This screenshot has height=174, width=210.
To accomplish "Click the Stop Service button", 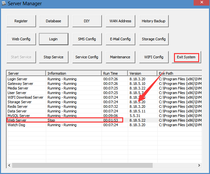I will [x=54, y=57].
